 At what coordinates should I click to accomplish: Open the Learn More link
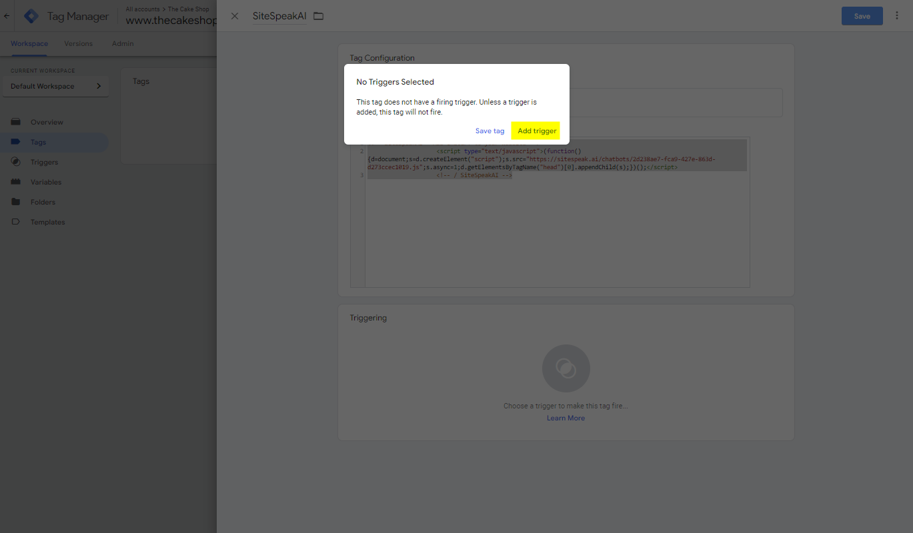pos(566,418)
